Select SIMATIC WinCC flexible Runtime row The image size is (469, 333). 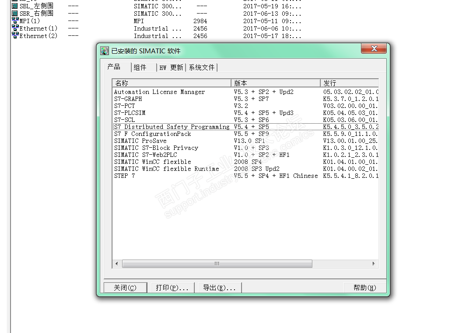245,169
